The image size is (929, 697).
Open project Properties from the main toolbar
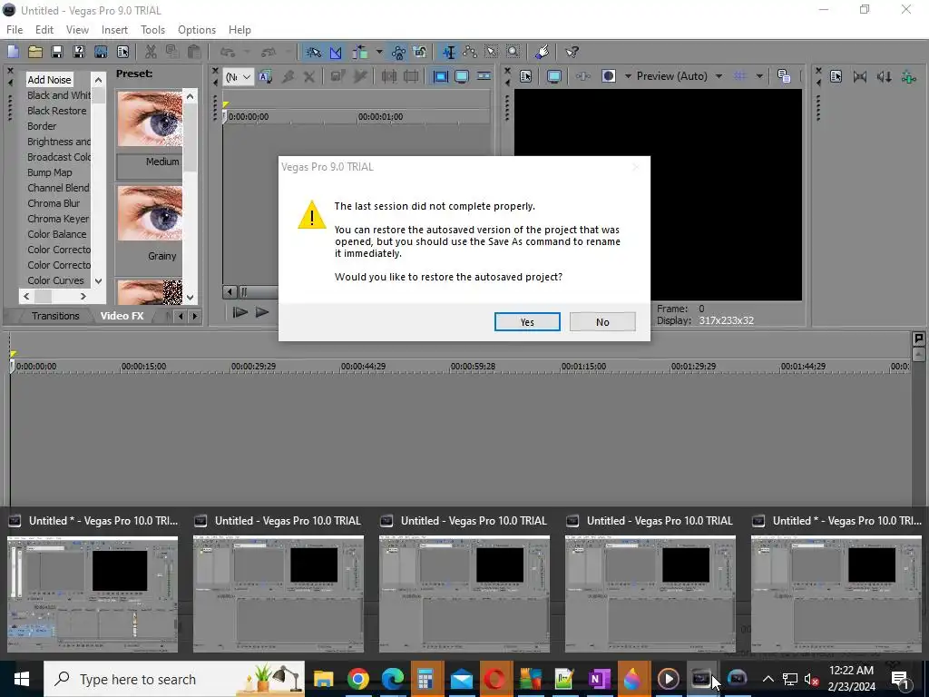(x=122, y=52)
